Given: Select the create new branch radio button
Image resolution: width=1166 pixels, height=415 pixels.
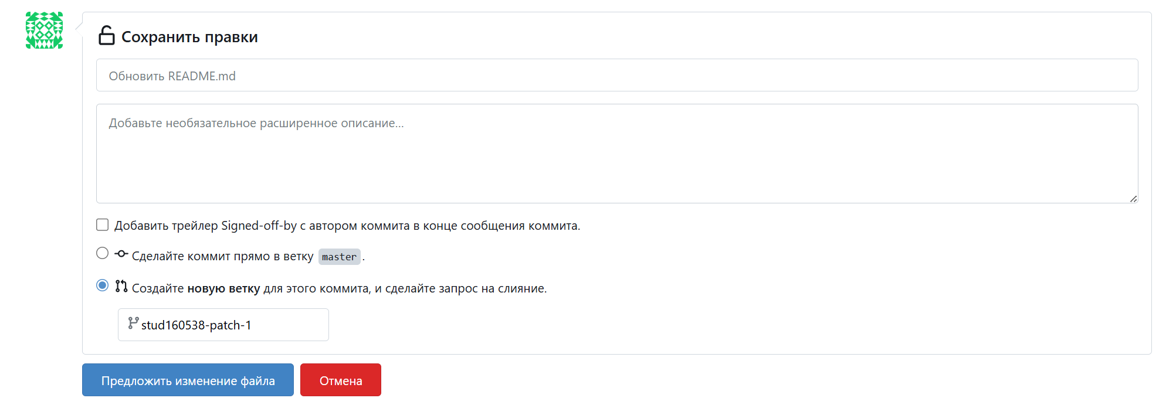Looking at the screenshot, I should (x=103, y=285).
